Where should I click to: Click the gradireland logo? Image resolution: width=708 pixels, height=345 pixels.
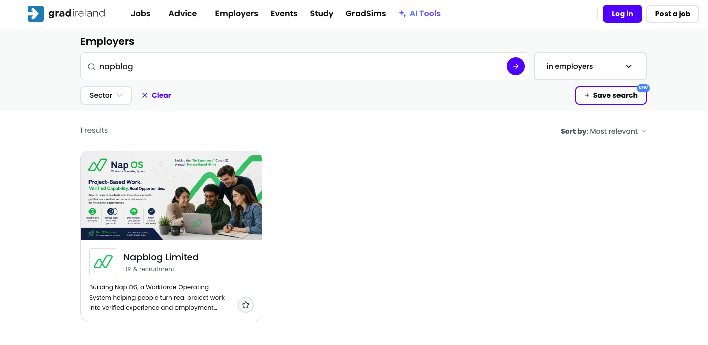(x=66, y=14)
